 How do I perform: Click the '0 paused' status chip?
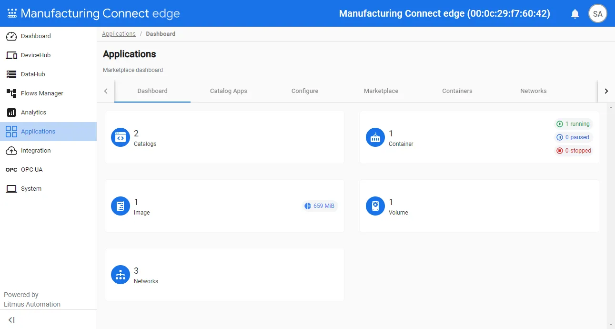coord(574,137)
